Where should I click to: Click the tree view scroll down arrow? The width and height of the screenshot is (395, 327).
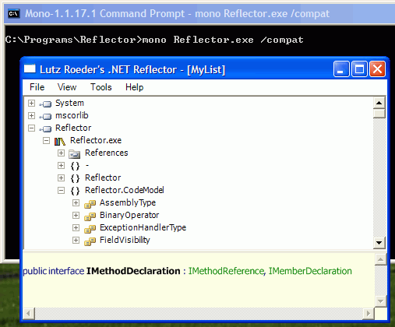(379, 243)
